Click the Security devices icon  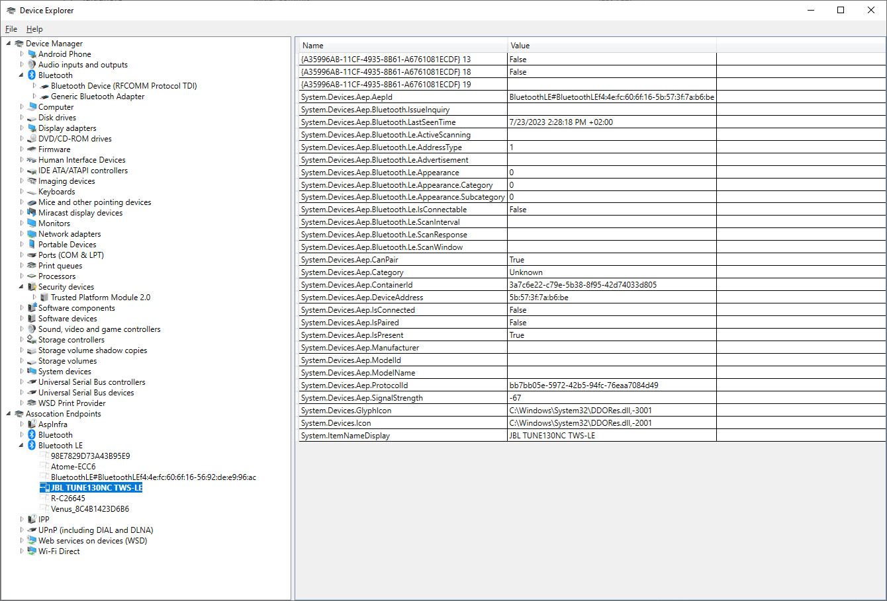click(x=32, y=287)
